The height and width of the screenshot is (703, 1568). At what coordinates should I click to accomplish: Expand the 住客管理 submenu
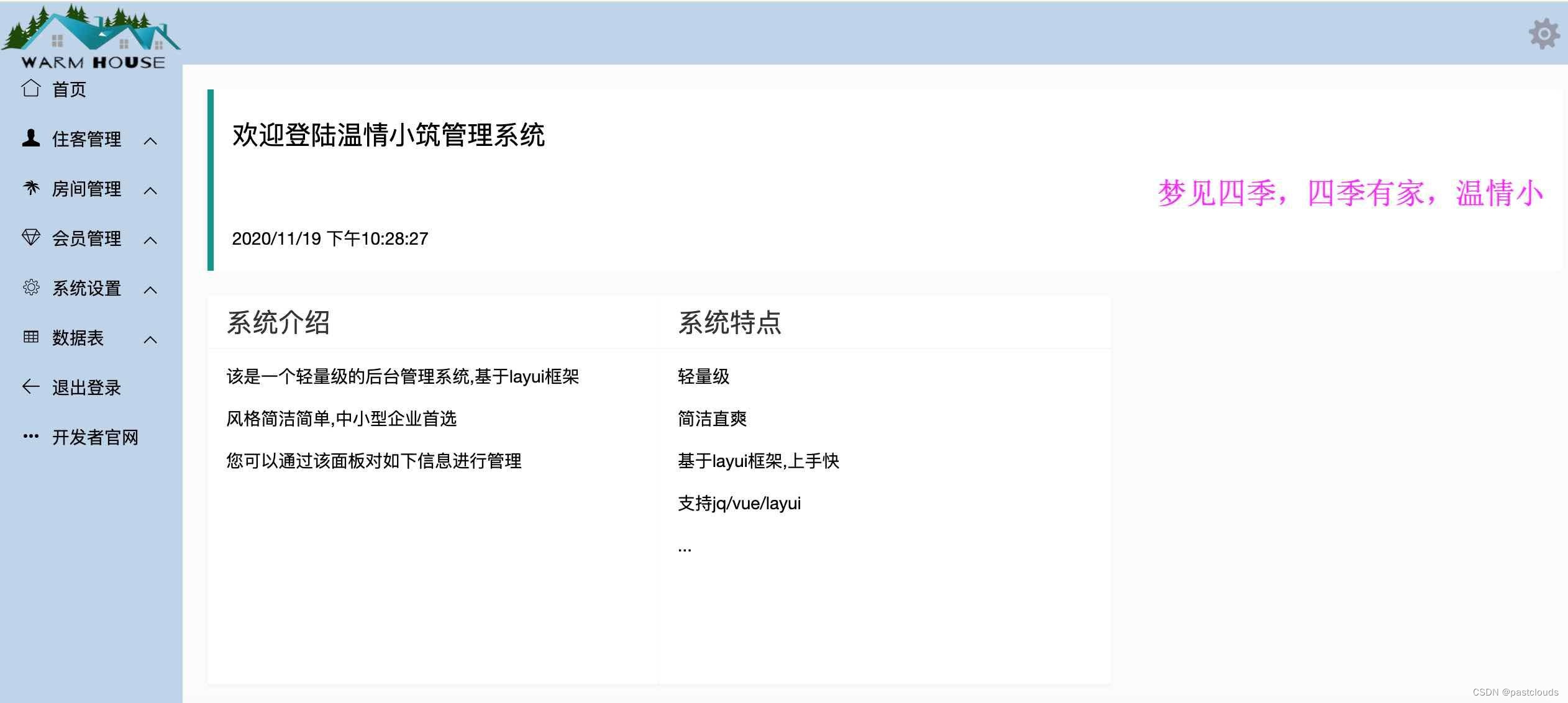89,140
